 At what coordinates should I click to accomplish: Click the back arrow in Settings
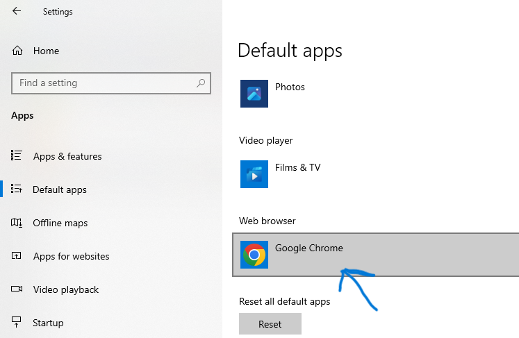17,11
